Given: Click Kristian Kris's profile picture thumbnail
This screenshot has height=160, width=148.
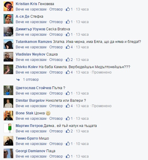Looking at the screenshot, I should click(8, 6).
